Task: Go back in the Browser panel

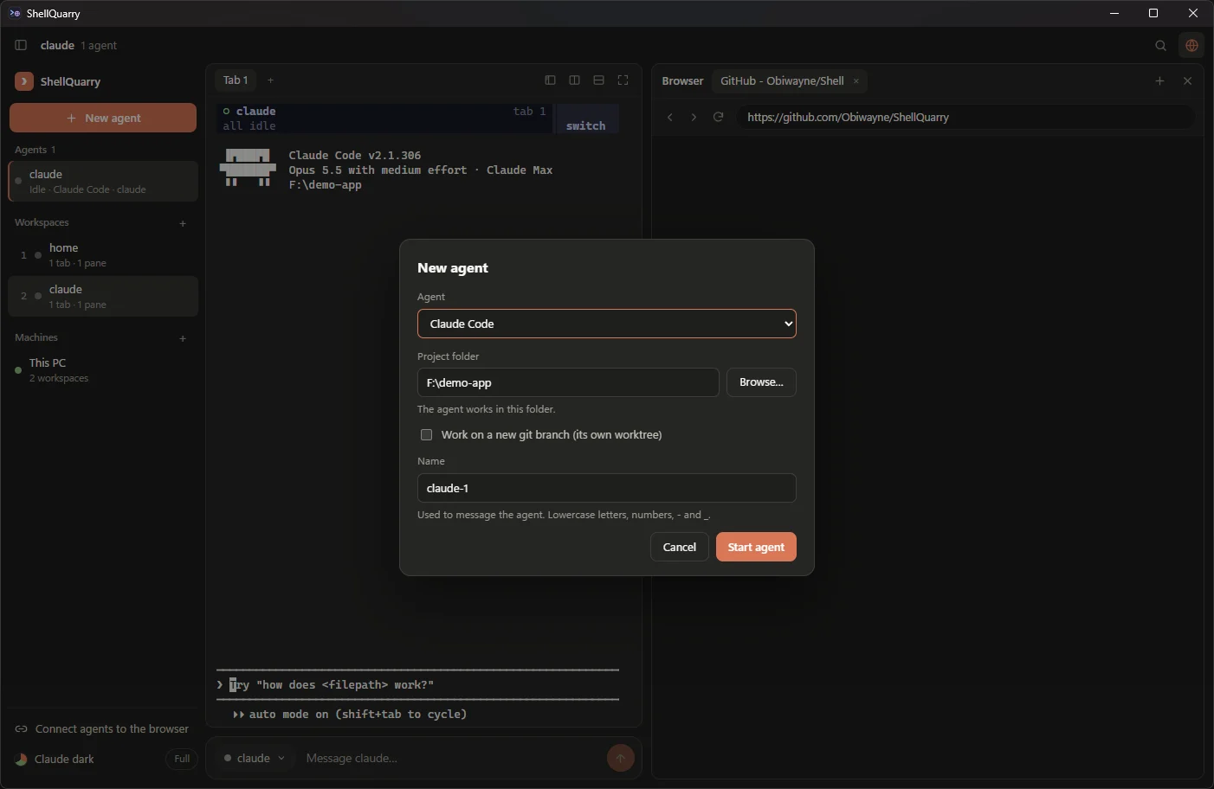Action: 669,117
